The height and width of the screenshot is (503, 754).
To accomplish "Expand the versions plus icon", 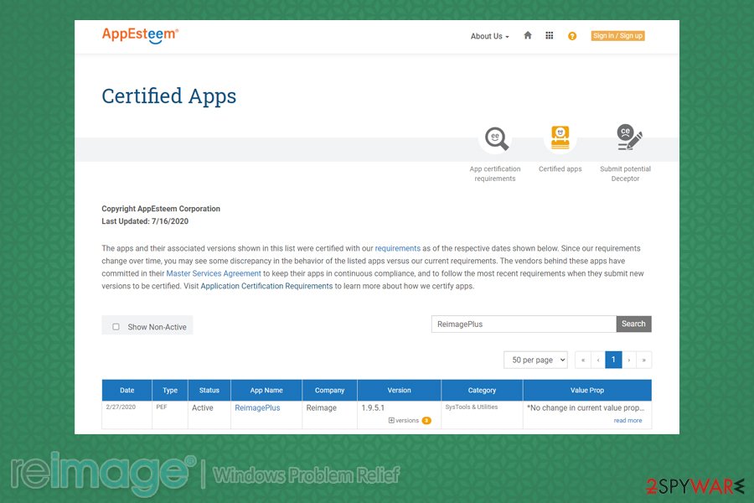I will (391, 420).
